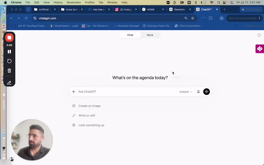Click the plus attach icon in prompt box
This screenshot has height=165, width=264.
click(x=73, y=92)
